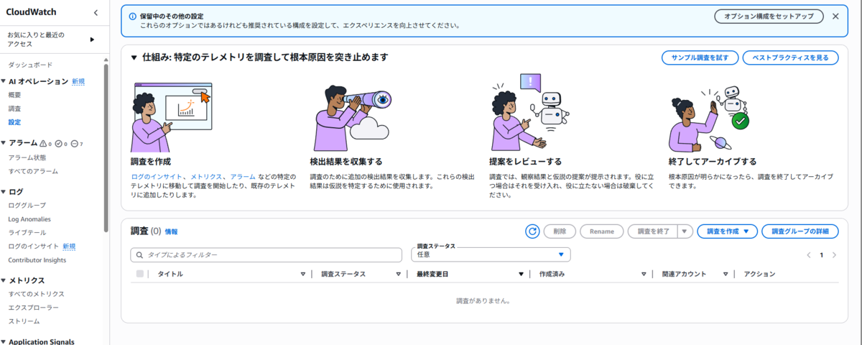This screenshot has width=862, height=345.
Task: Open ライブテール in sidebar
Action: tap(27, 233)
